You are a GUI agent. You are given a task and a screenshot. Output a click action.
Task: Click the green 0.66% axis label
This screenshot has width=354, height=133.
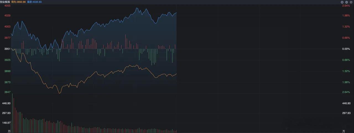pyautogui.click(x=346, y=60)
